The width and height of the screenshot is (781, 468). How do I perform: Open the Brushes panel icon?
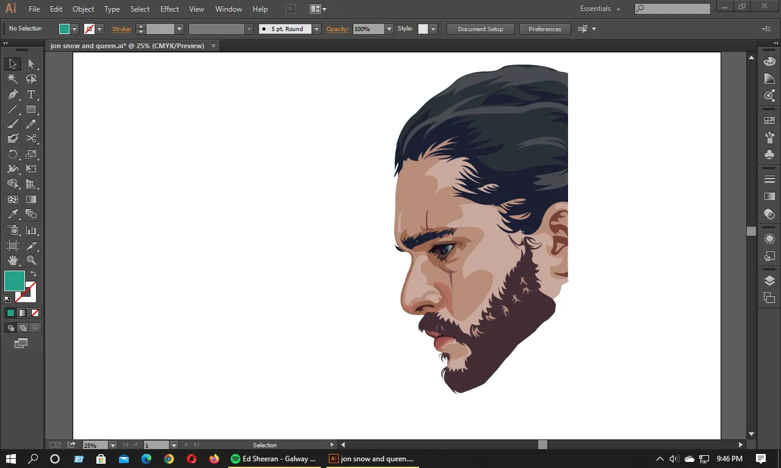pyautogui.click(x=769, y=138)
